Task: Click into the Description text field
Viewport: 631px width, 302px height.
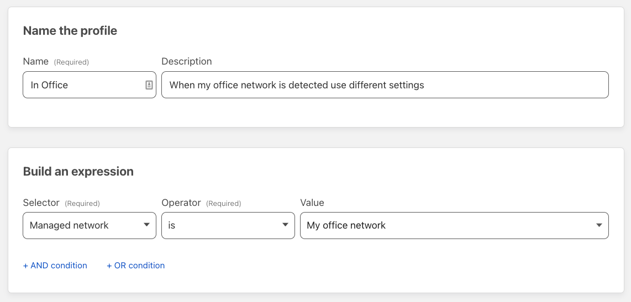Action: pyautogui.click(x=385, y=85)
